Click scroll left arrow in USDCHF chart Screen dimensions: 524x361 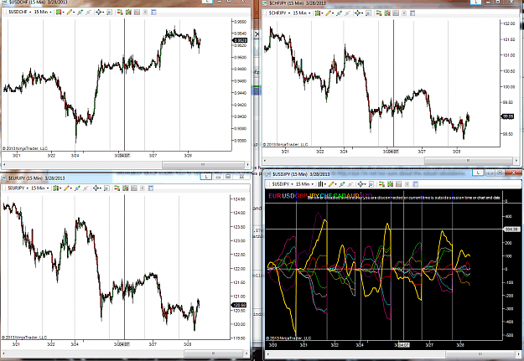point(4,164)
